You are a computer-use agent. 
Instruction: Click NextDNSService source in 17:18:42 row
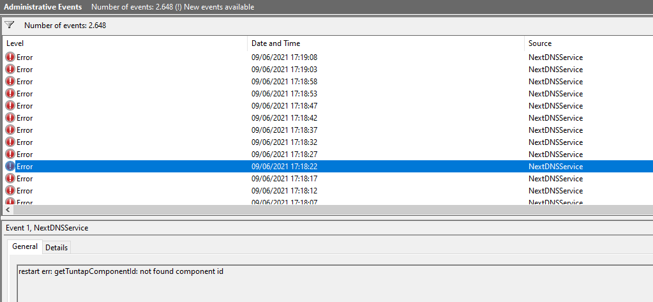(x=555, y=117)
